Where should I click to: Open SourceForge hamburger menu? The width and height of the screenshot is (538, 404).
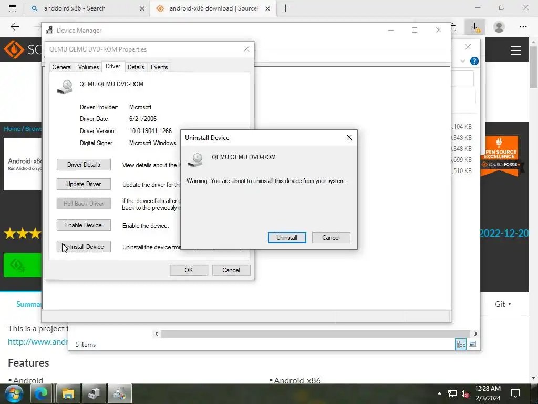coord(516,50)
